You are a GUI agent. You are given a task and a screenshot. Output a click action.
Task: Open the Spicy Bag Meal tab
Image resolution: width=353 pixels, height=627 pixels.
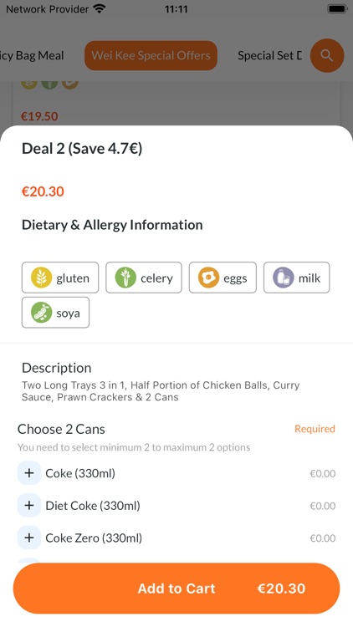(x=32, y=55)
